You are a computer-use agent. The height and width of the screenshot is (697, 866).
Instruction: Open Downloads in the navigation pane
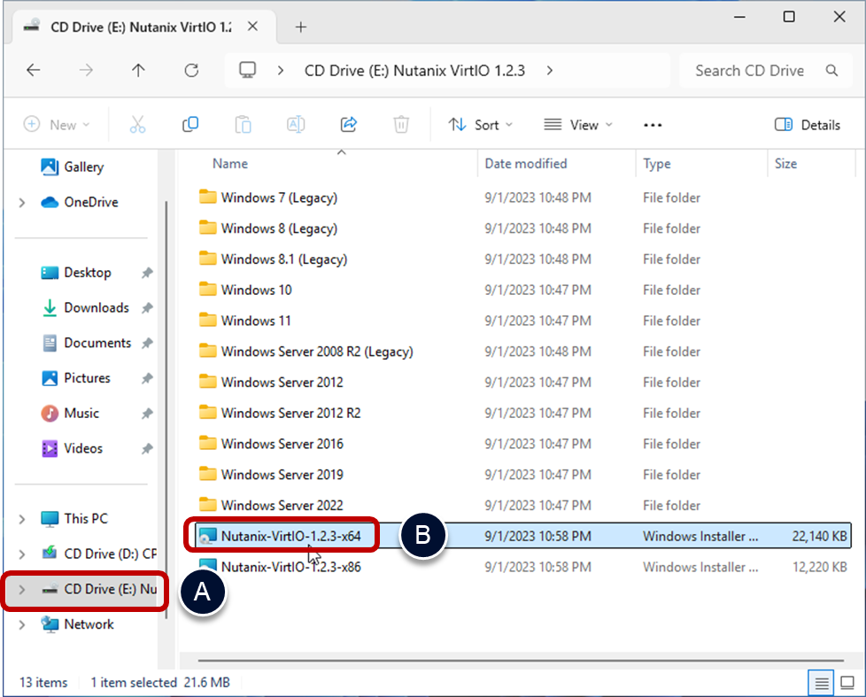(96, 308)
